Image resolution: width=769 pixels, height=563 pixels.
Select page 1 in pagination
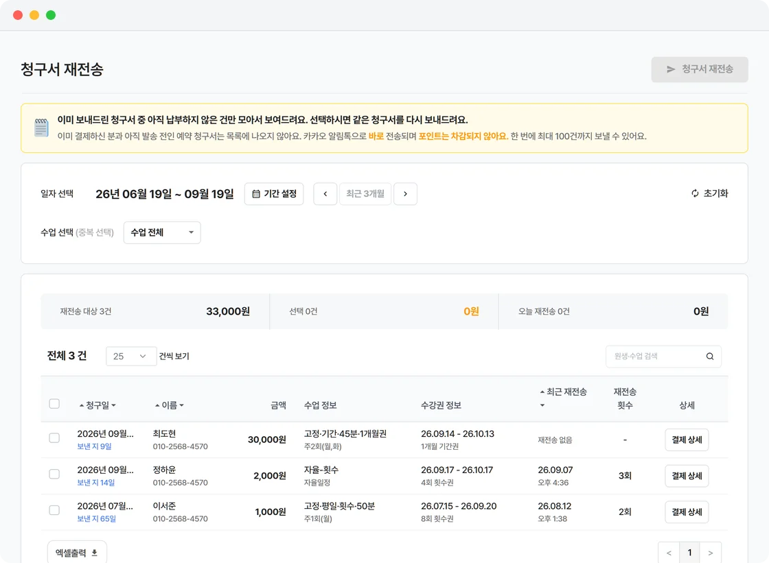pyautogui.click(x=689, y=553)
